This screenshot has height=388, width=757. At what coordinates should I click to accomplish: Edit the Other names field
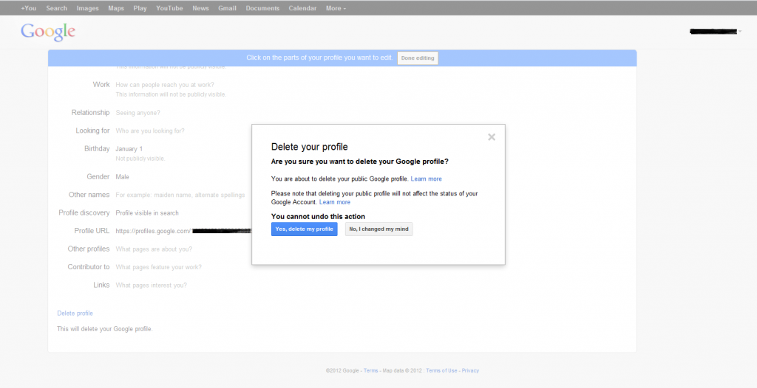point(180,195)
